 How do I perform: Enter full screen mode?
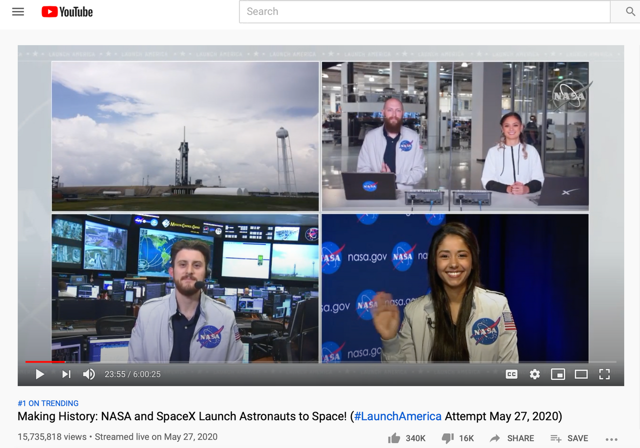pyautogui.click(x=604, y=374)
